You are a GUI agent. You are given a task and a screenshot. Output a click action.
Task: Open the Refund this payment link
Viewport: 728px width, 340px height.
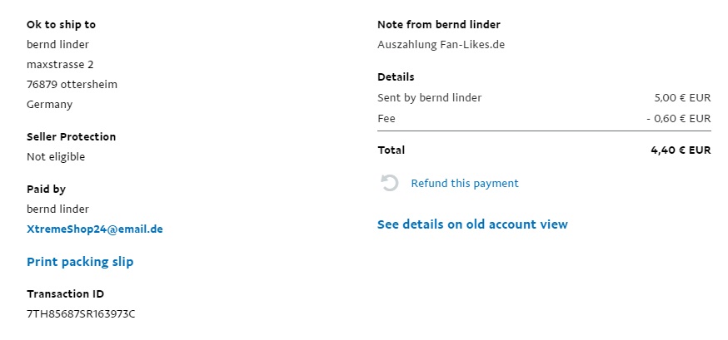coord(464,183)
